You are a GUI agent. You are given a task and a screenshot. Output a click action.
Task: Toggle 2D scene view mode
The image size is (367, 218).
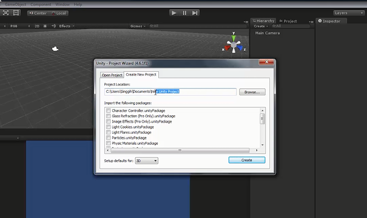pos(37,26)
